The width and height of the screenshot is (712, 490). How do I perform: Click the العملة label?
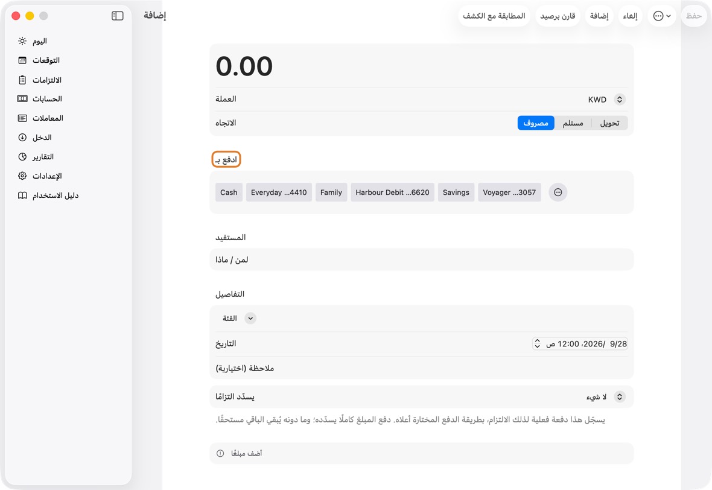click(226, 99)
